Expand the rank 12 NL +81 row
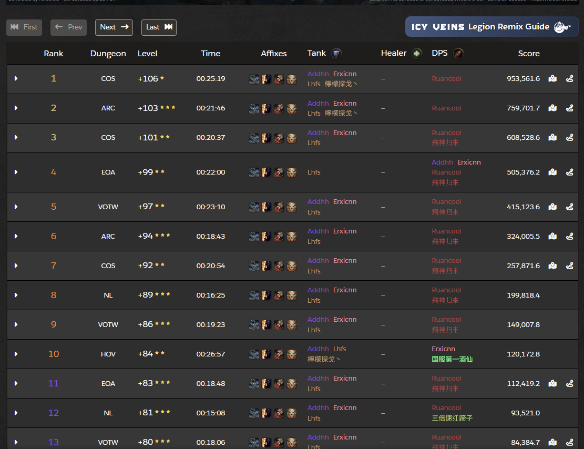Screen dimensions: 584x449 (x=16, y=413)
